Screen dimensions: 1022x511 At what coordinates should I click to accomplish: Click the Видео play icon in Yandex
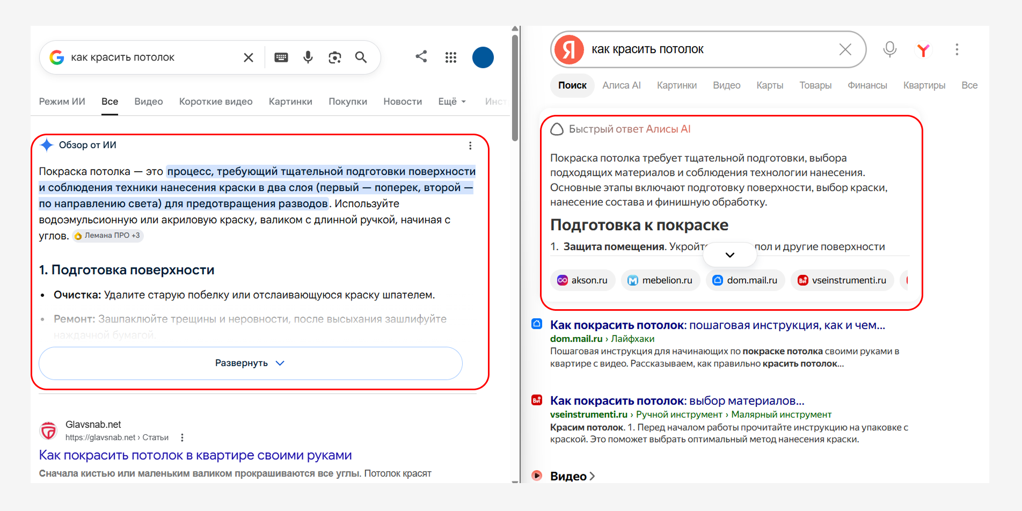pos(537,475)
